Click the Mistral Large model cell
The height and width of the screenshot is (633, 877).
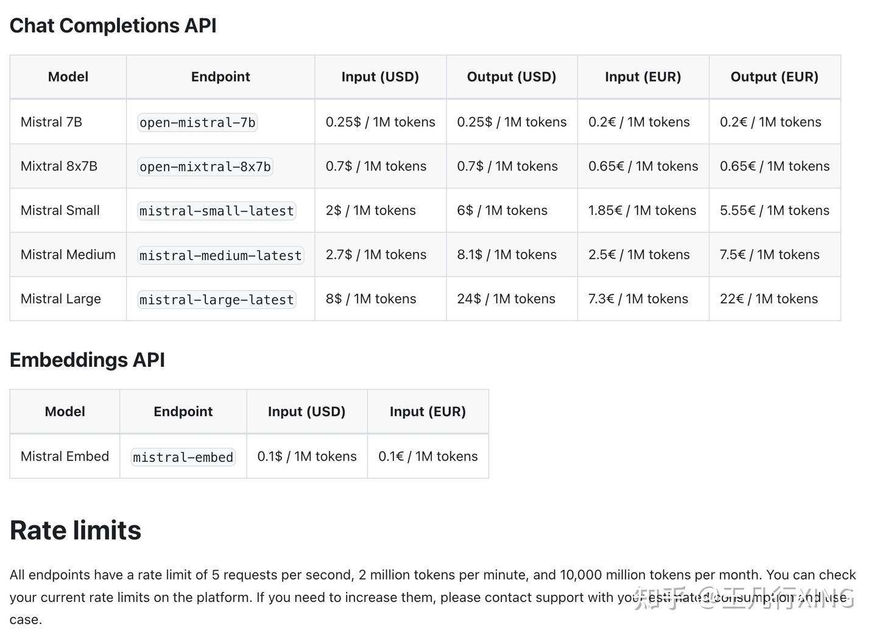61,299
